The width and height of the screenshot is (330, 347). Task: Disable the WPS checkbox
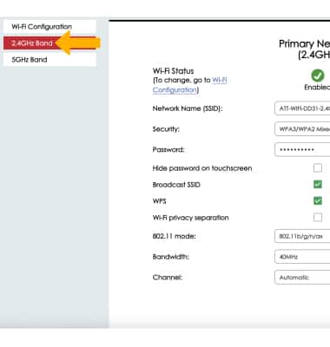point(318,200)
